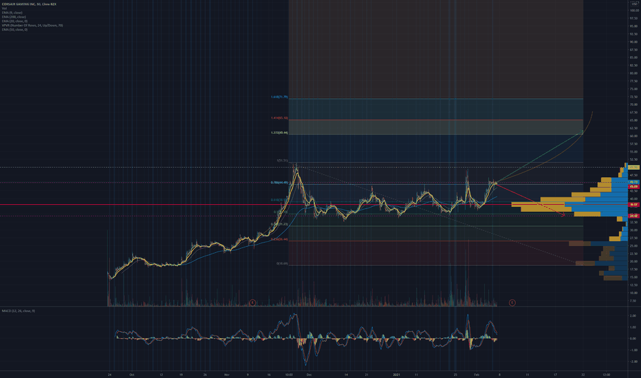Click the Feb label on the time axis

point(476,375)
